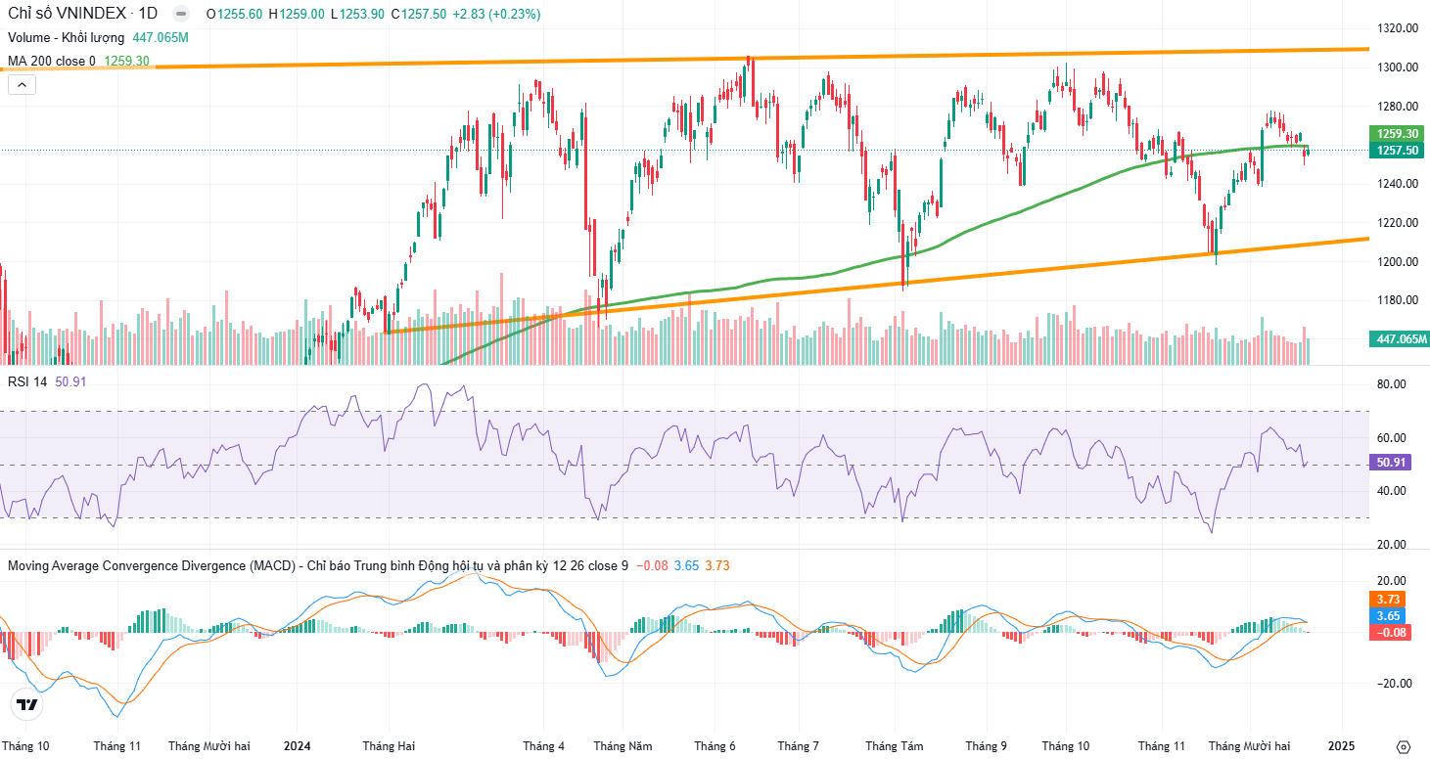Click the Tháng Năm time axis label
Viewport: 1430px width, 759px height.
point(623,746)
